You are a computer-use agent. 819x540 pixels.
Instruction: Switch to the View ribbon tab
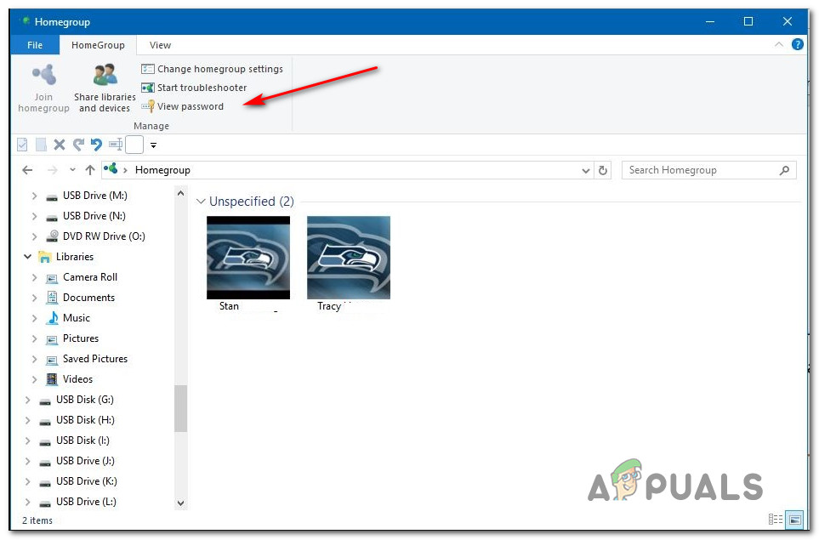[160, 45]
